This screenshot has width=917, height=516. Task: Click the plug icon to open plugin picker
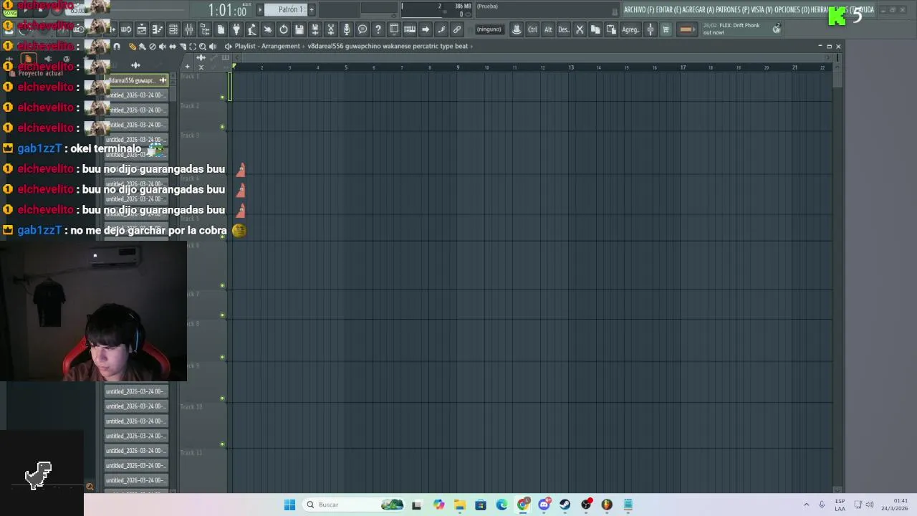(236, 29)
